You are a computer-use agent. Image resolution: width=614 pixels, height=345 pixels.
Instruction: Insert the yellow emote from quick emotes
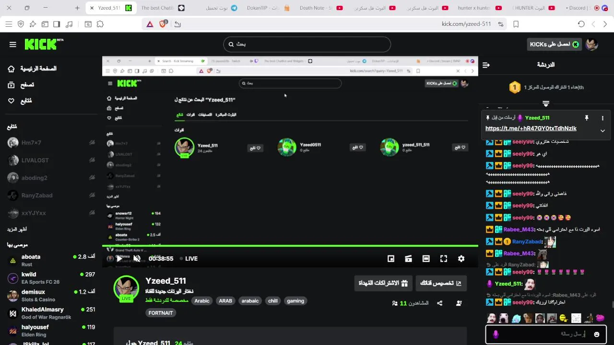(564, 318)
